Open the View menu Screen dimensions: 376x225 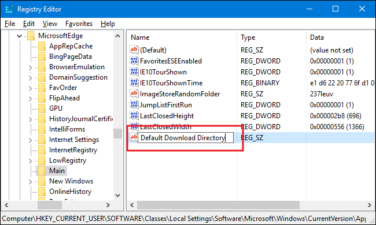[x=50, y=24]
